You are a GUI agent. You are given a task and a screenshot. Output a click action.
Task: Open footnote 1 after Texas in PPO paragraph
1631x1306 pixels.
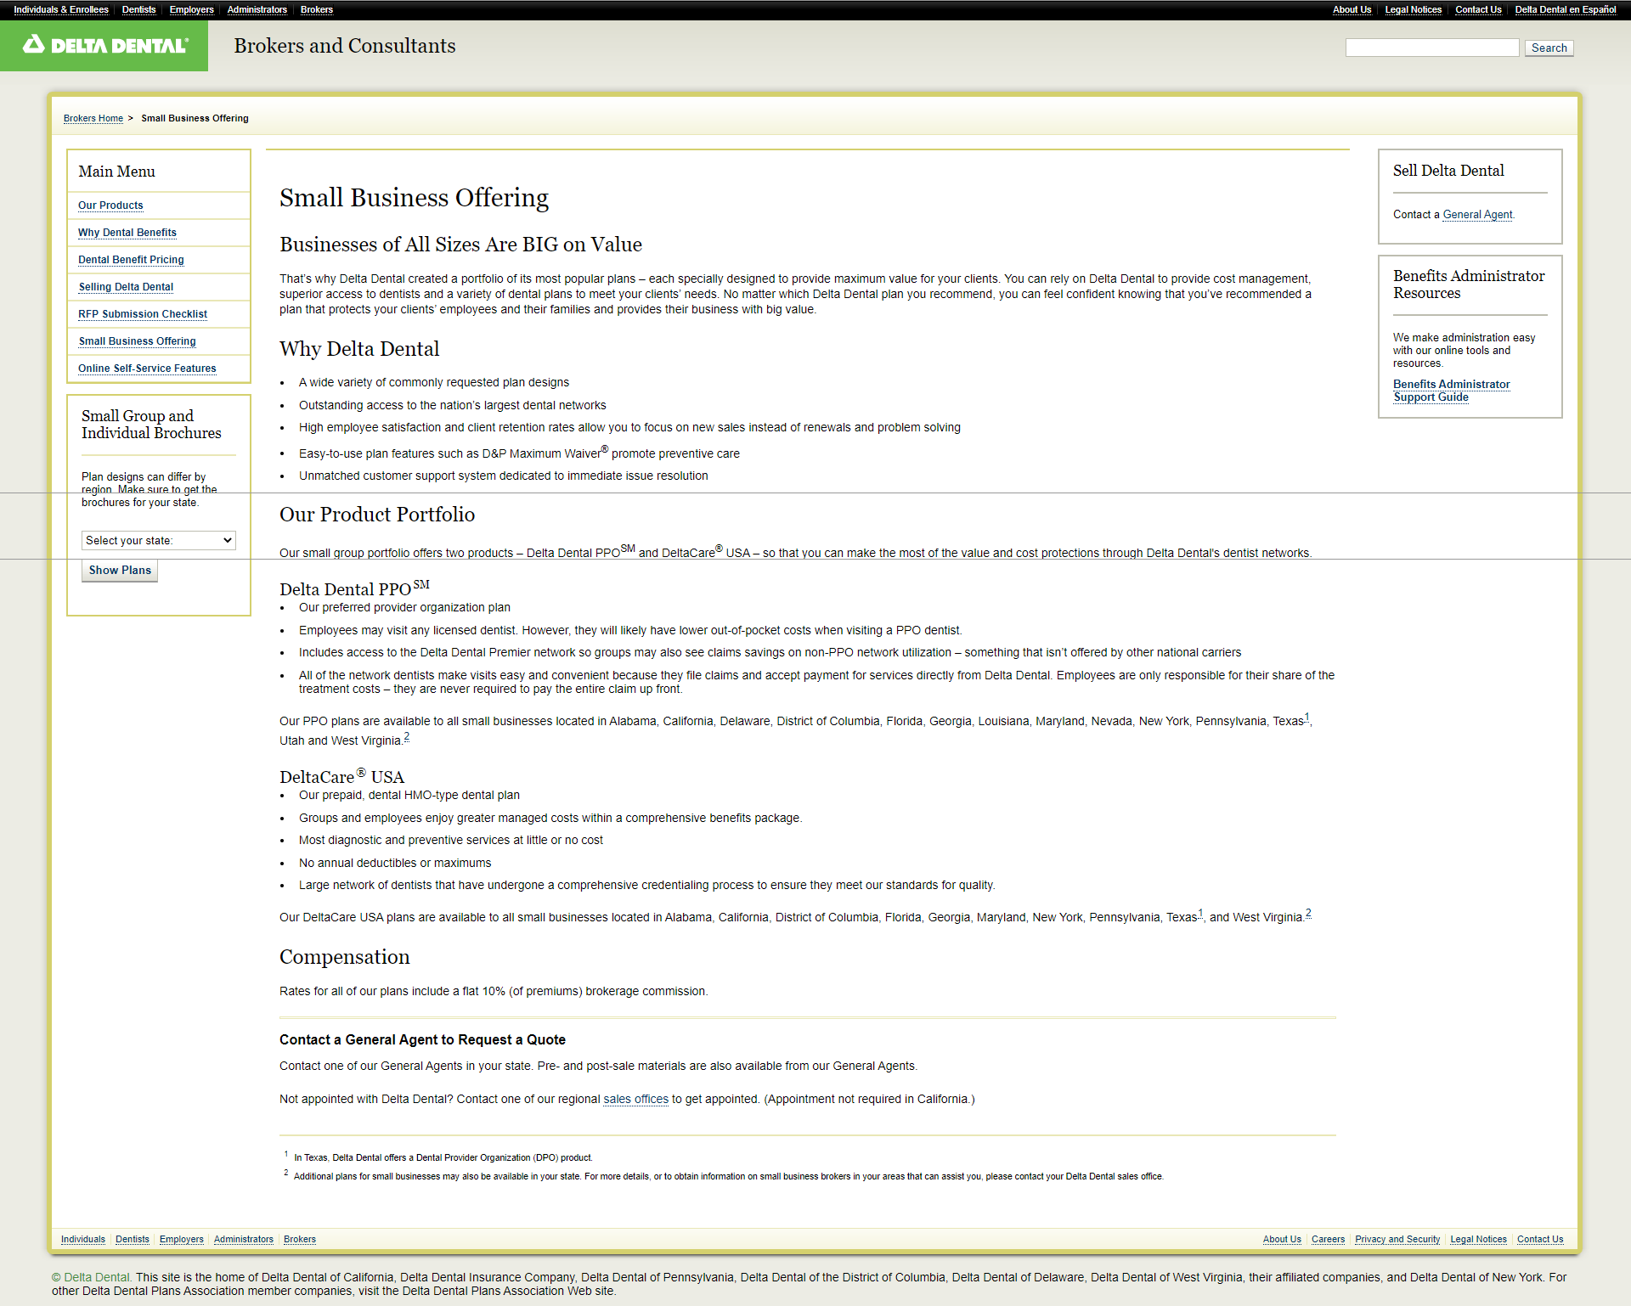[1306, 718]
